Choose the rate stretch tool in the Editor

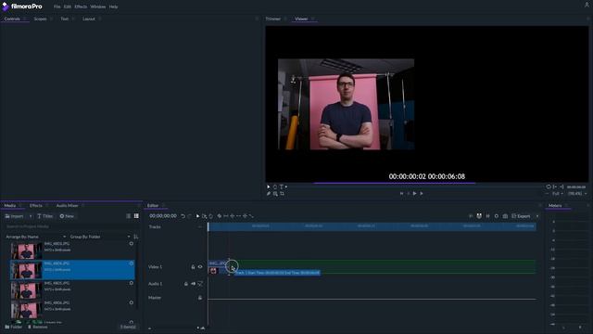click(251, 216)
